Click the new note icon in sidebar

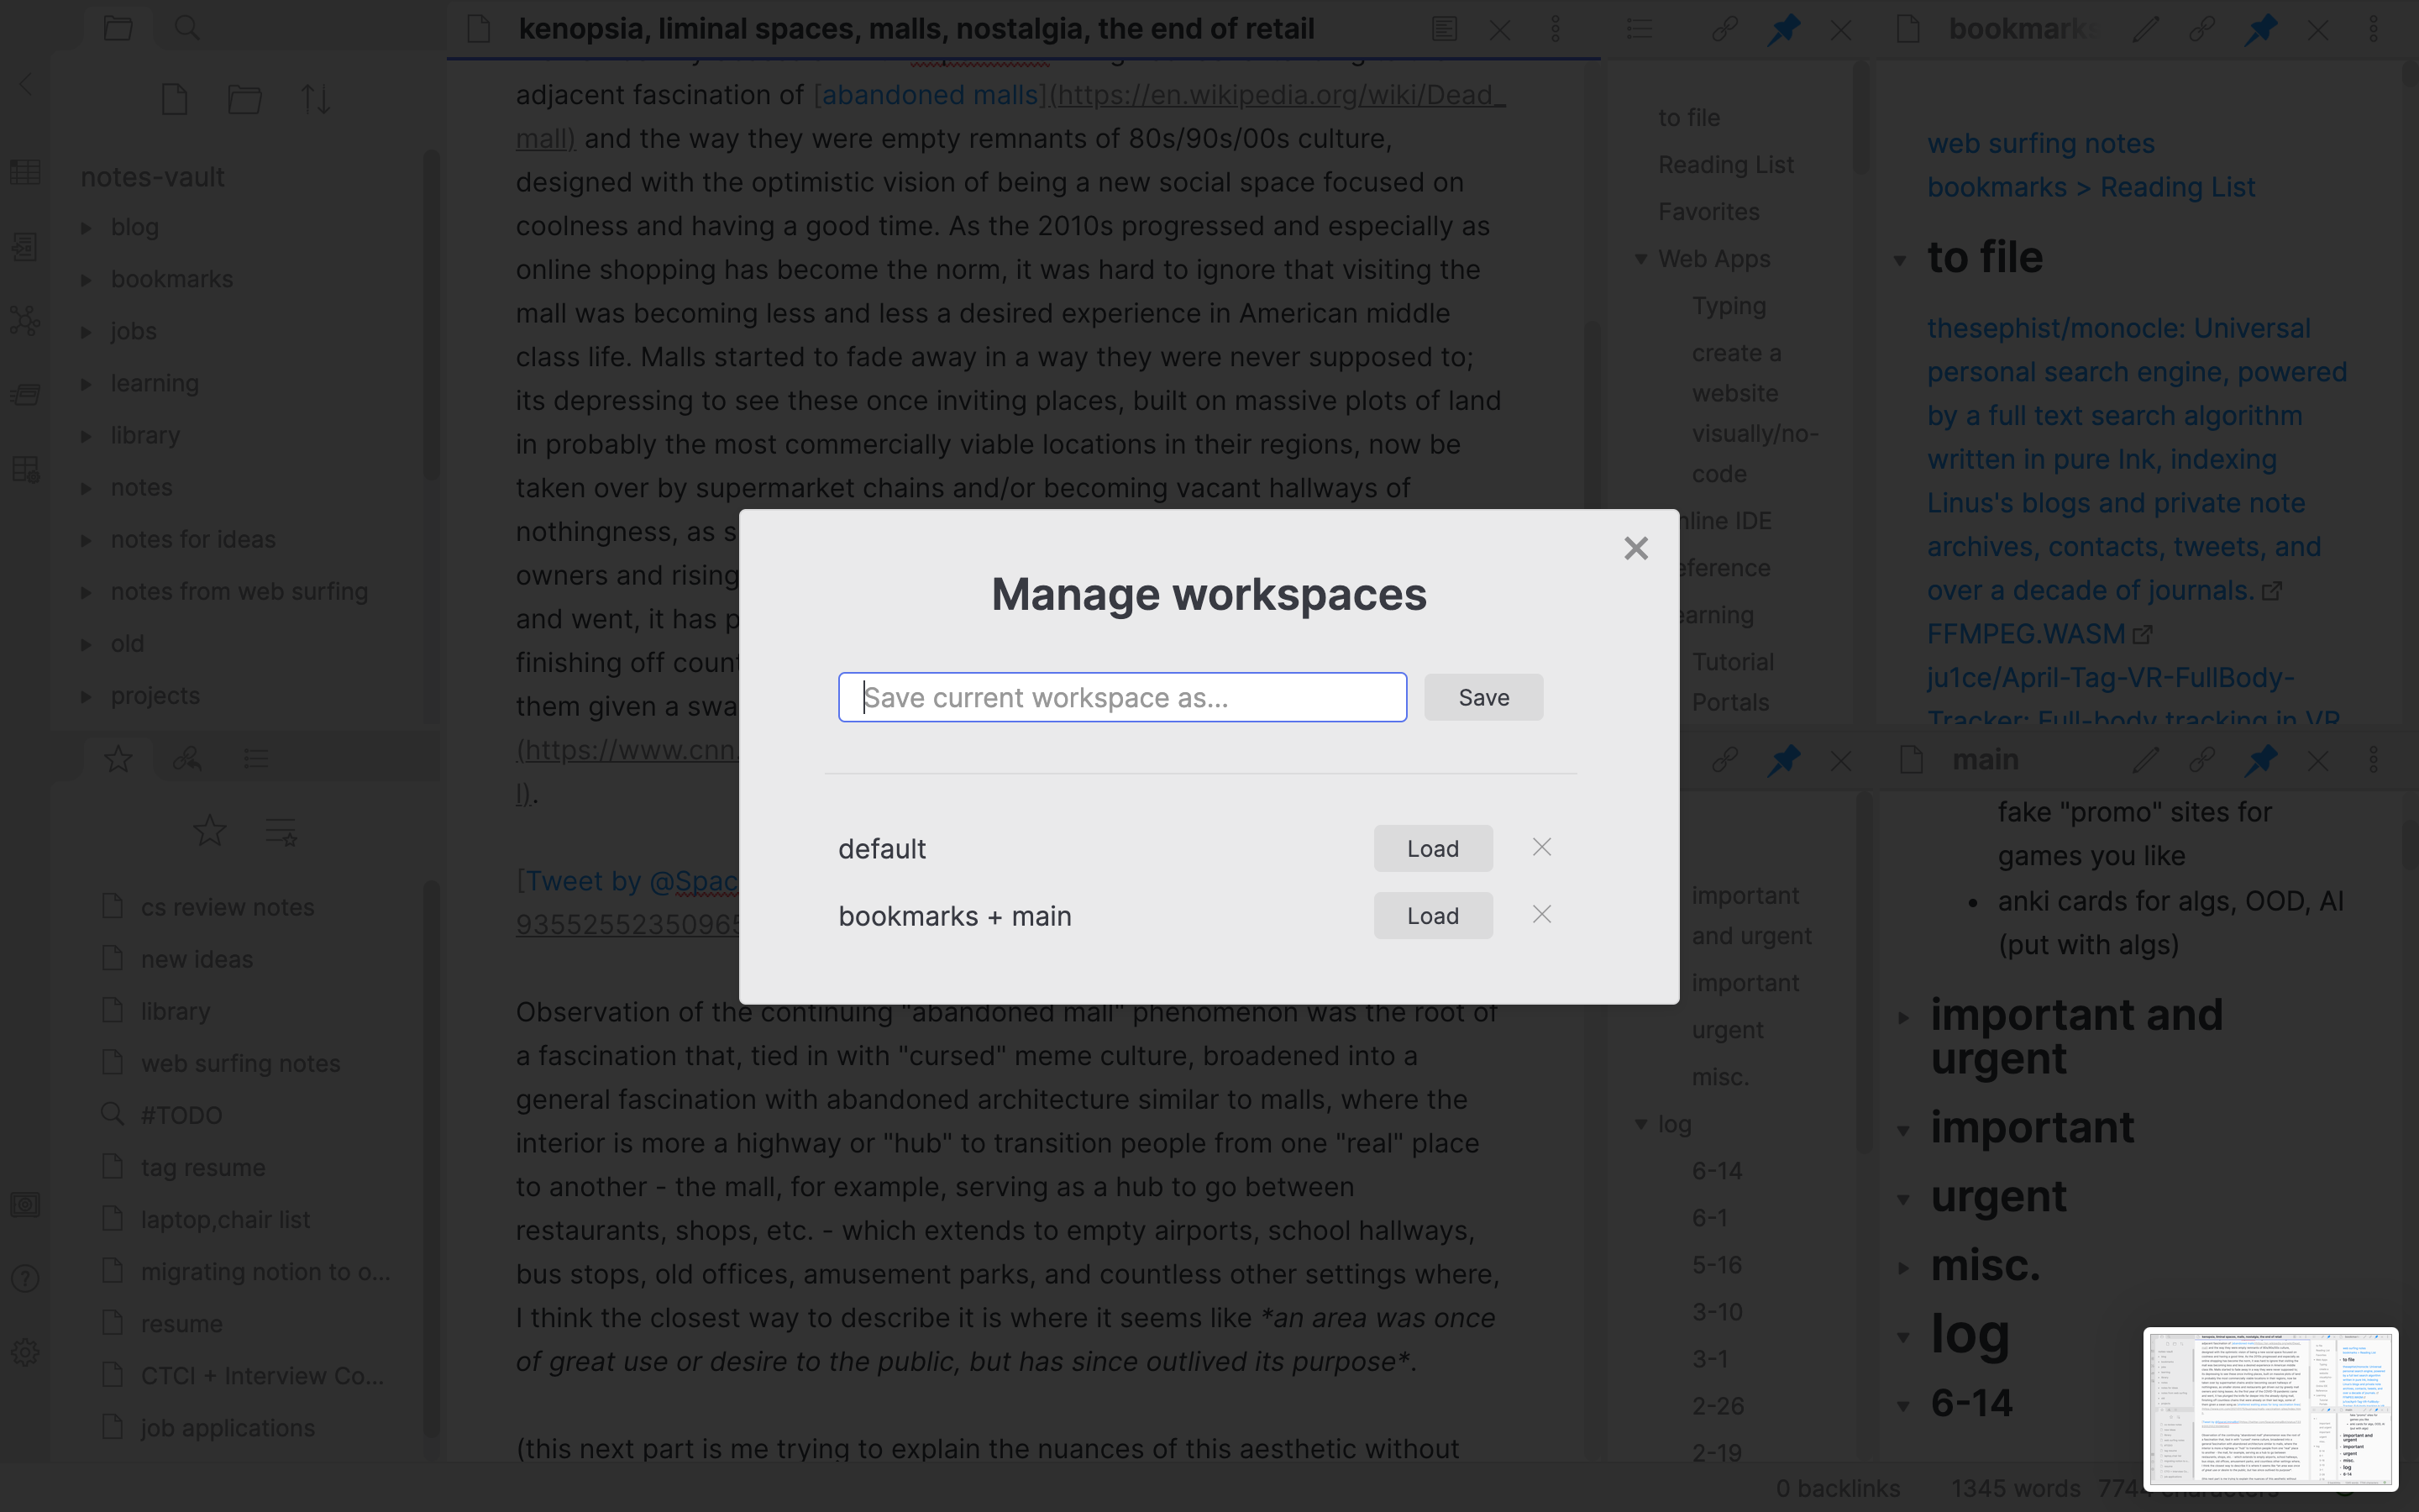click(x=172, y=99)
